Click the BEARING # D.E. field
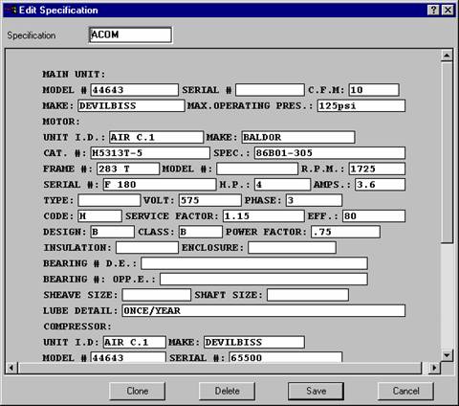The width and height of the screenshot is (459, 406). pos(254,263)
